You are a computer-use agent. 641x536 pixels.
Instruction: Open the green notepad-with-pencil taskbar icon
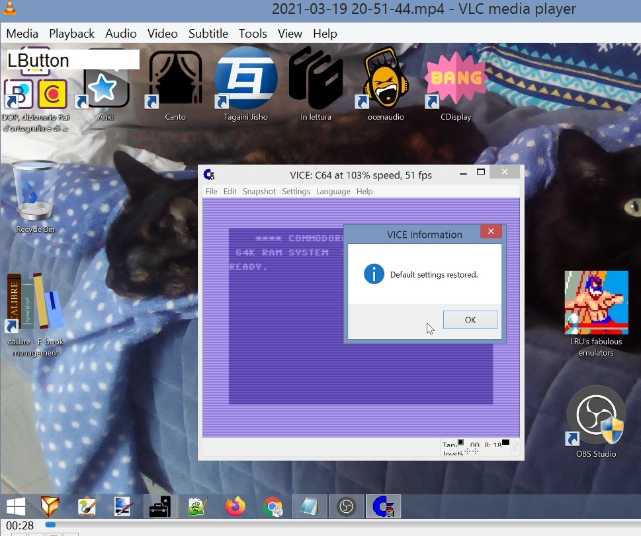(x=198, y=506)
